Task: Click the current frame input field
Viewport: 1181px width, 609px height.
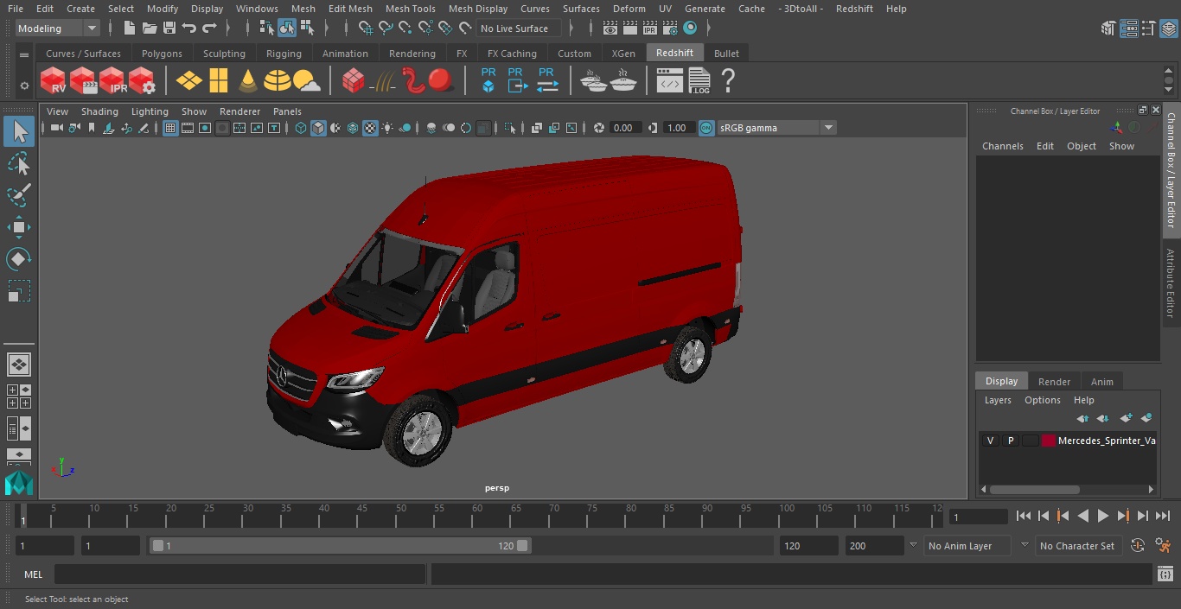Action: coord(978,517)
